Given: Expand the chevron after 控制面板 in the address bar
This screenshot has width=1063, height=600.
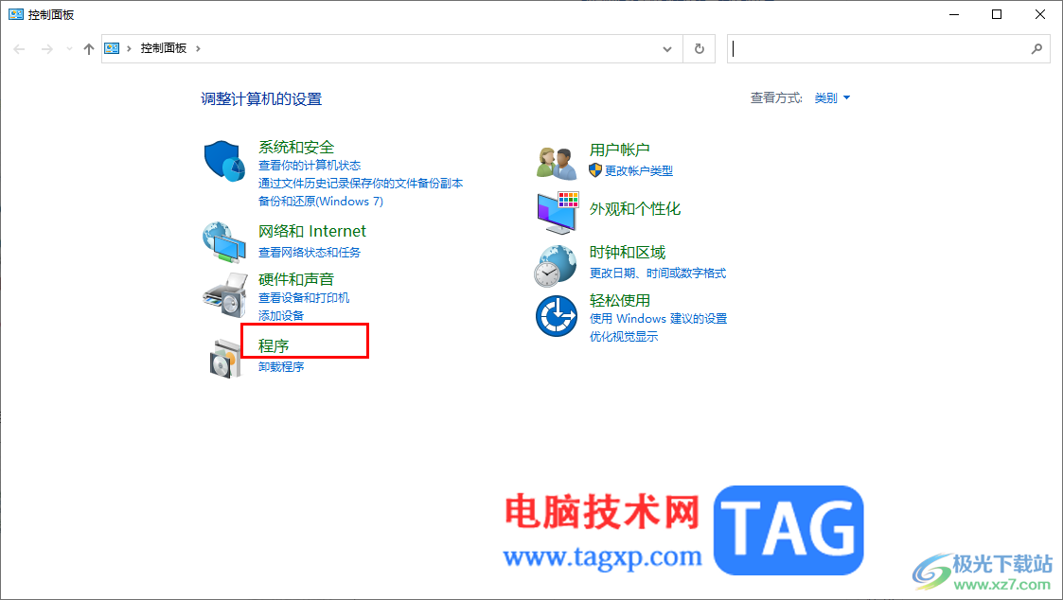Looking at the screenshot, I should point(198,49).
